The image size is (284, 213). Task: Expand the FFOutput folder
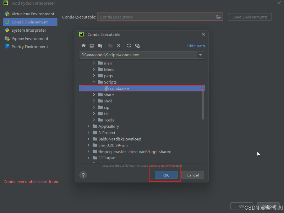88,158
